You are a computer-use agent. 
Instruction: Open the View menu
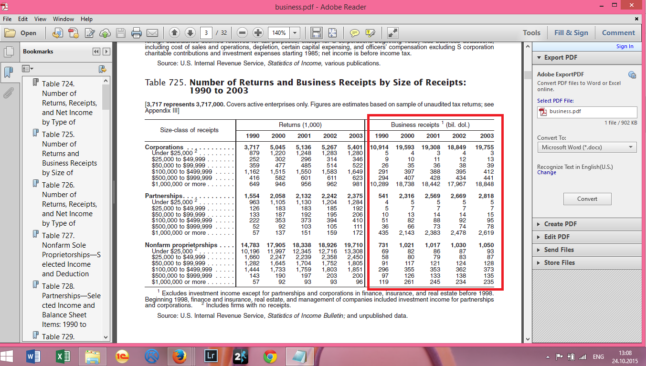[41, 19]
